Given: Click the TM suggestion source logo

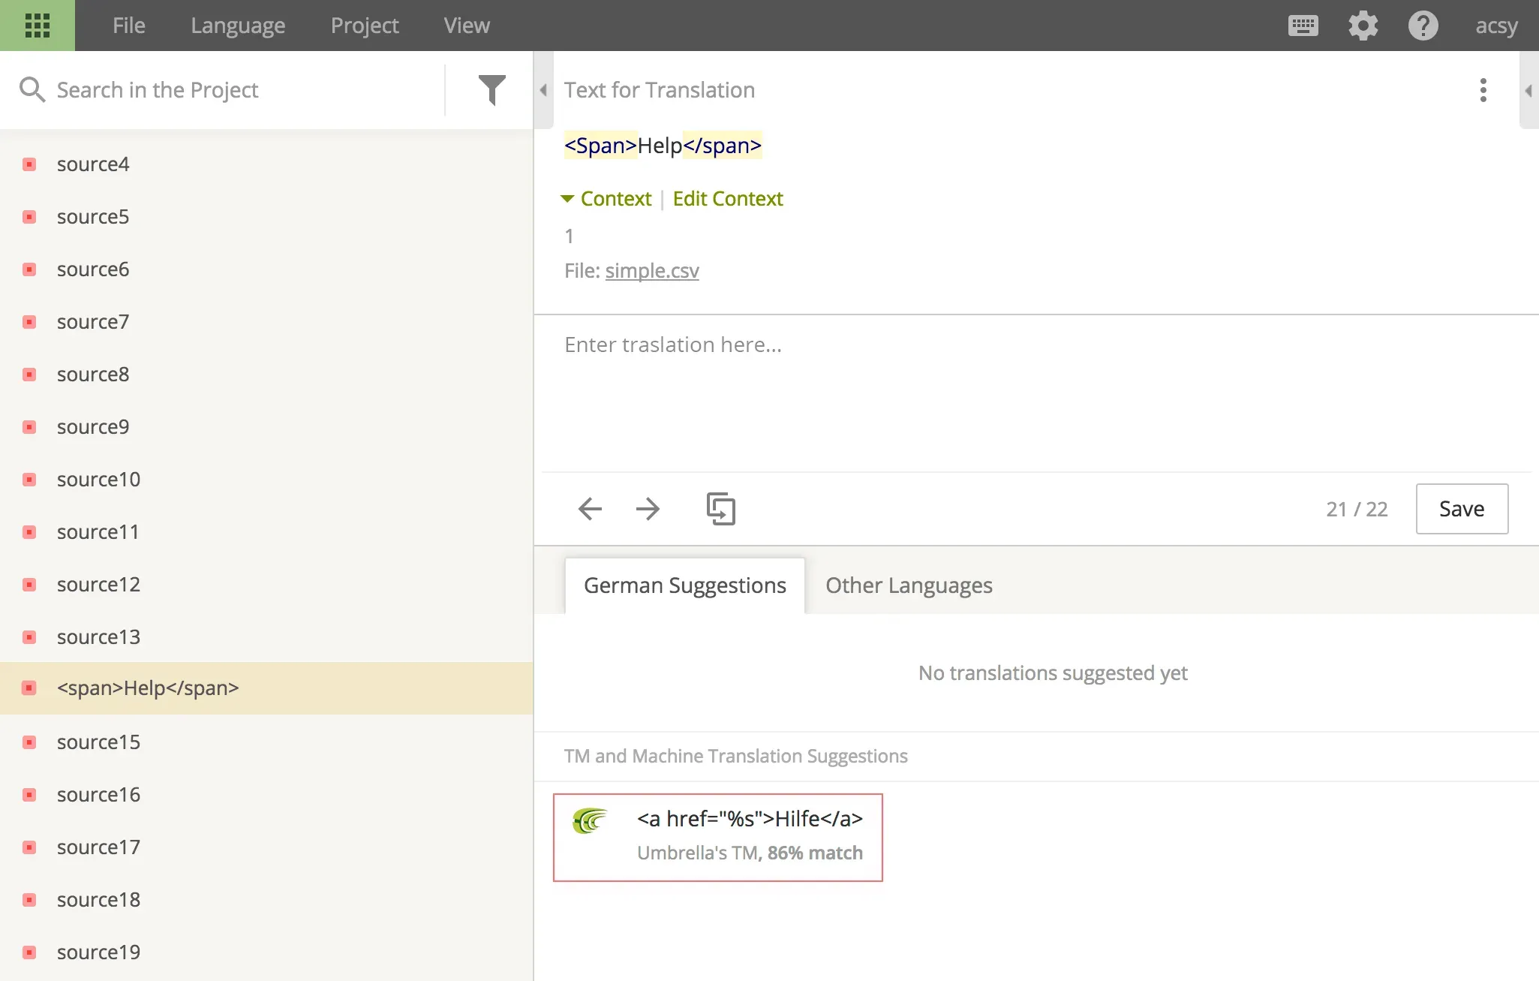Looking at the screenshot, I should click(590, 820).
